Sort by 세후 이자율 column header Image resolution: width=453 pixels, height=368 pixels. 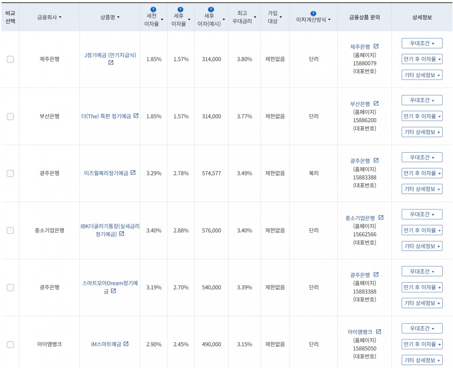click(x=181, y=20)
